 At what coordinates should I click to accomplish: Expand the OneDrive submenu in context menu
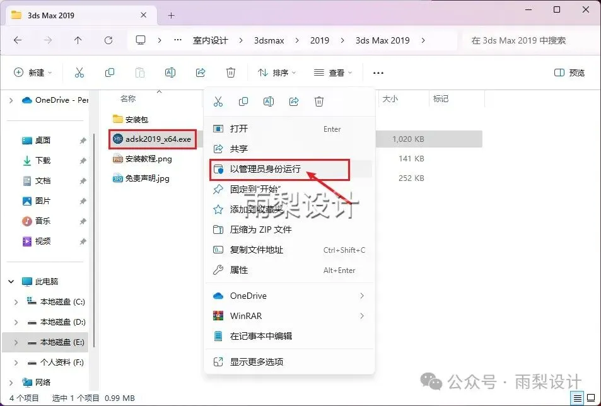click(362, 296)
